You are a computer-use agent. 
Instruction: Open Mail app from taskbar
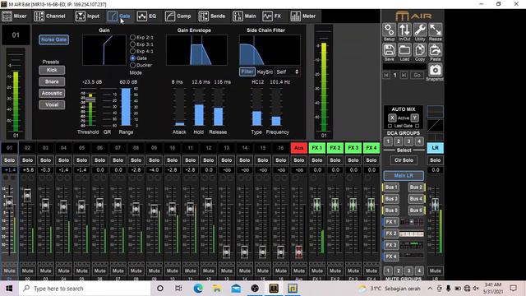pos(236,289)
